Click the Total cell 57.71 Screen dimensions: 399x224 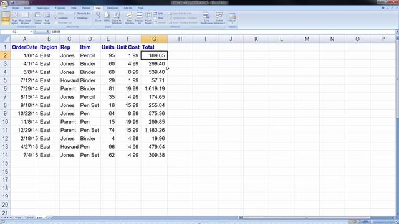pyautogui.click(x=154, y=80)
